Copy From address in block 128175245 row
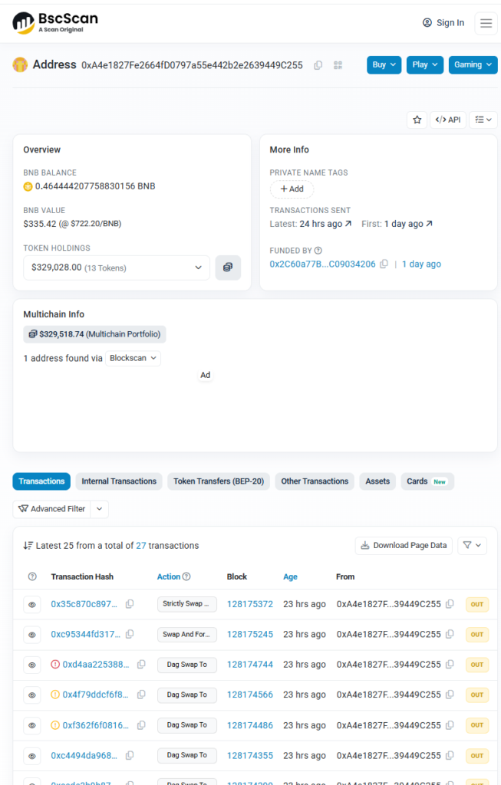Viewport: 501px width, 785px height. click(450, 634)
